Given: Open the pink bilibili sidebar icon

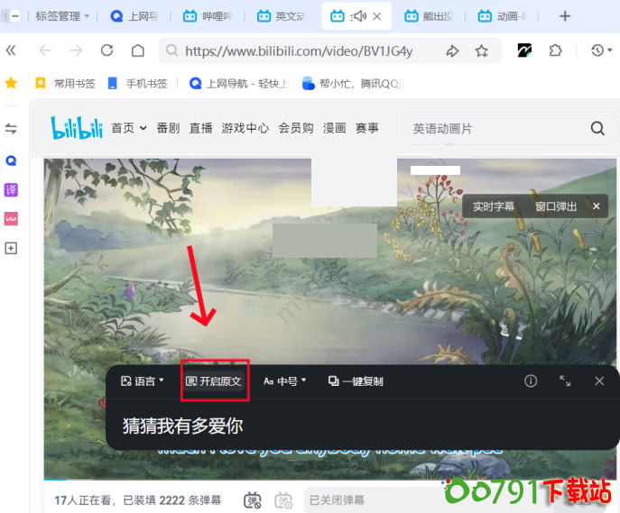Looking at the screenshot, I should (x=11, y=218).
